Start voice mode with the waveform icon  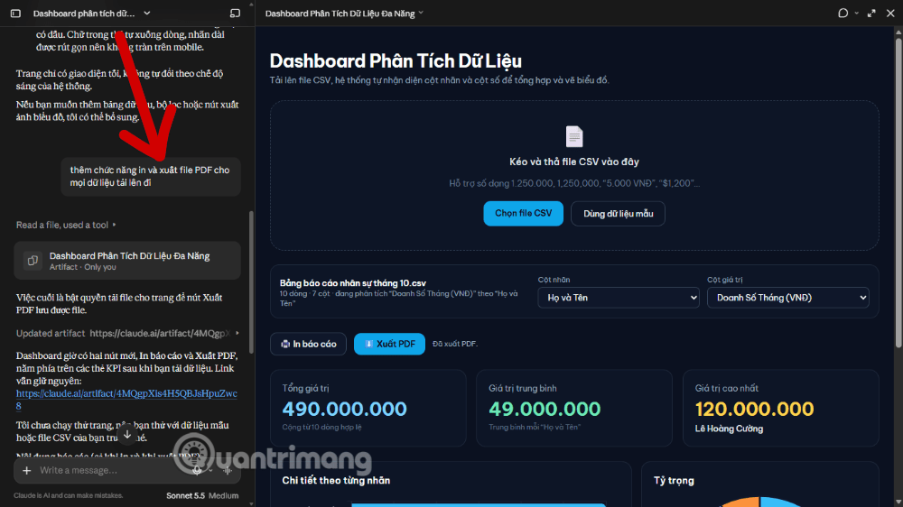[x=228, y=471]
